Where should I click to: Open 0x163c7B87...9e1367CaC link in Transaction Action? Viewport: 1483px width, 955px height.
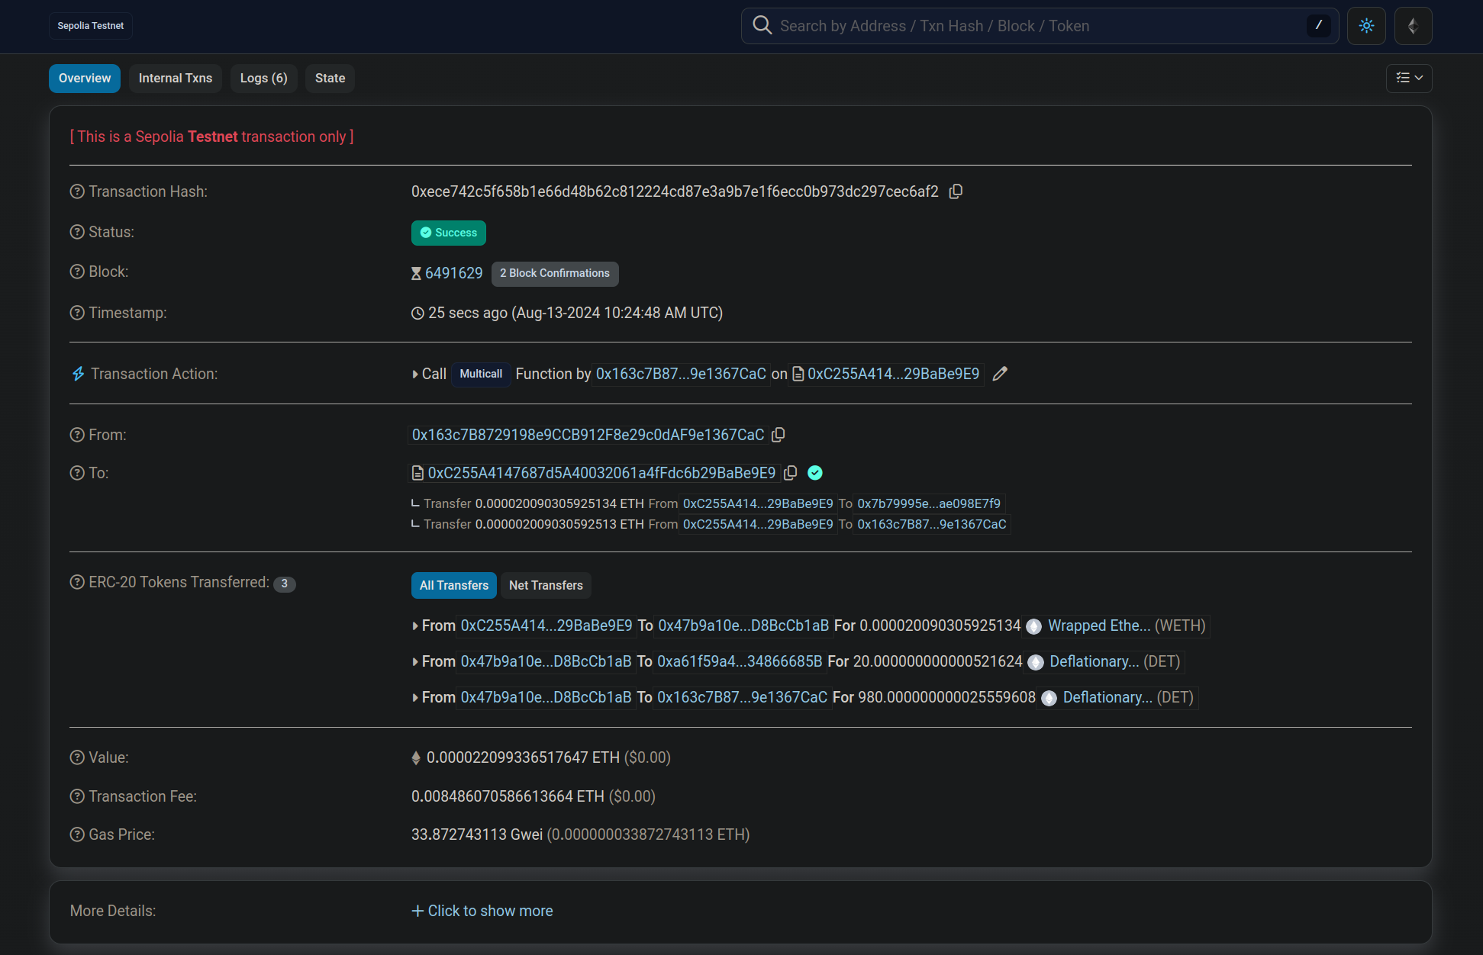click(x=681, y=374)
